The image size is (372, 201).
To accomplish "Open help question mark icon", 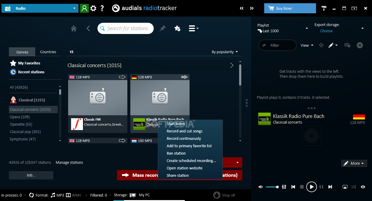I will point(102,8).
